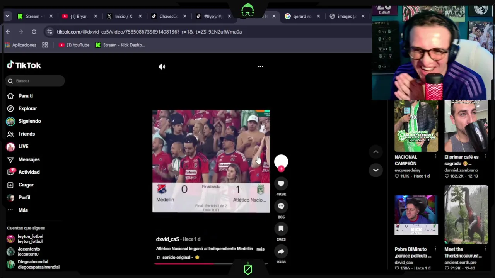Click the TikTok logo
Screen dimensions: 495x278
pyautogui.click(x=24, y=65)
